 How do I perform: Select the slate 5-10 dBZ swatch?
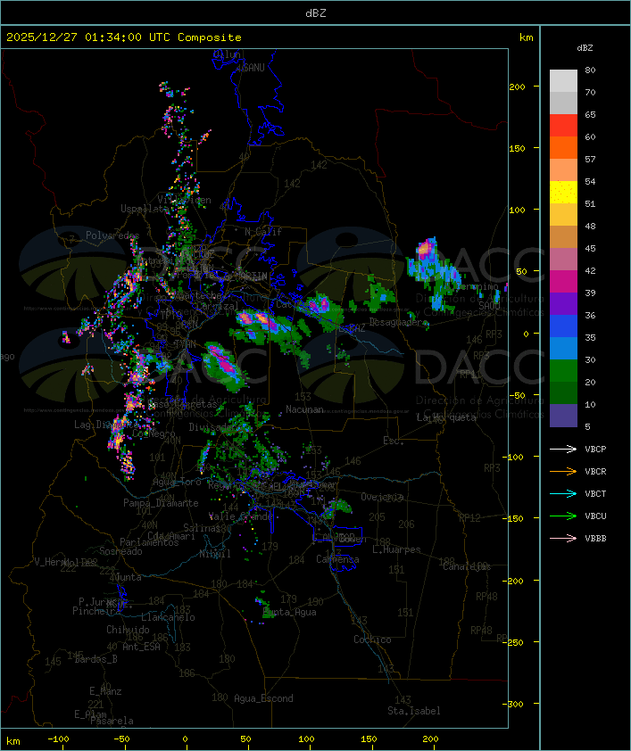click(563, 416)
